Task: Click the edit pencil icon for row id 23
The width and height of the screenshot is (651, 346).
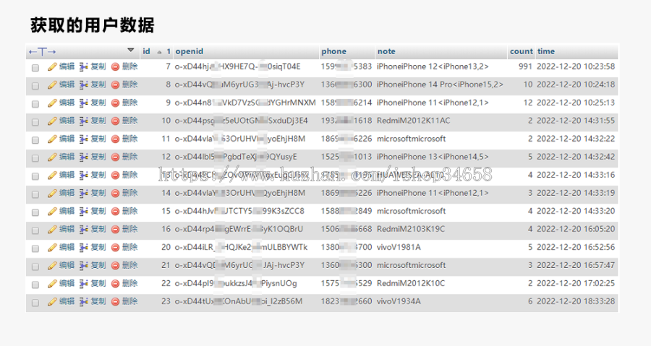Action: tap(52, 302)
